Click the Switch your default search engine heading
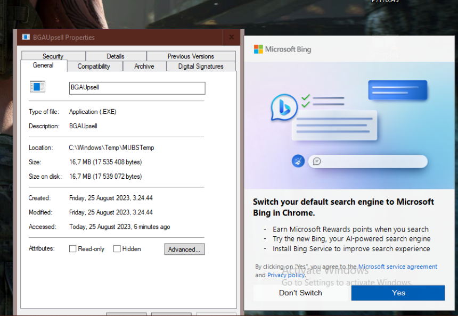458x316 pixels. click(343, 207)
